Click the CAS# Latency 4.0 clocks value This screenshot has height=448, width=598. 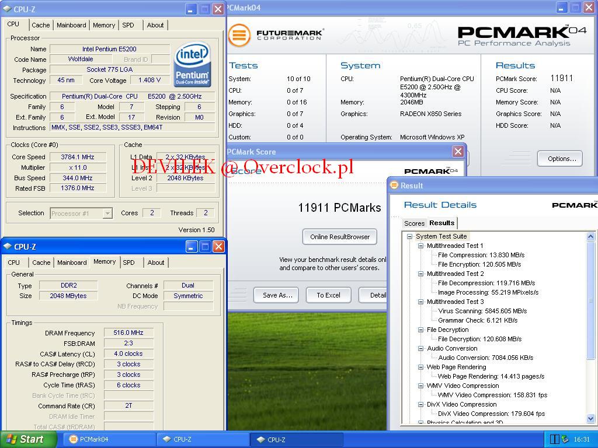click(x=128, y=353)
